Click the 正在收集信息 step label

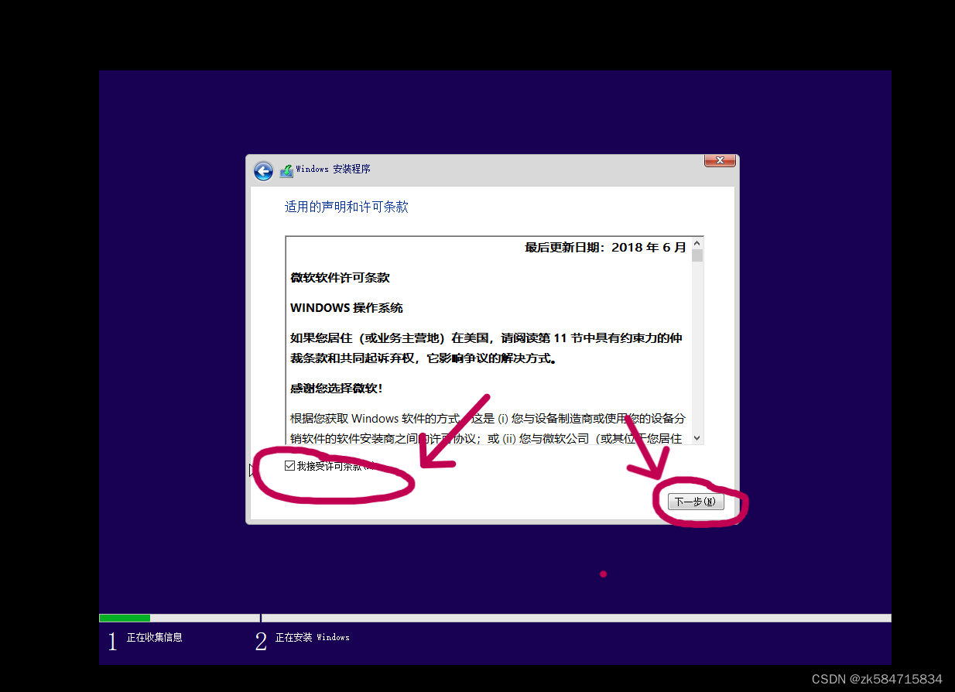[x=155, y=638]
